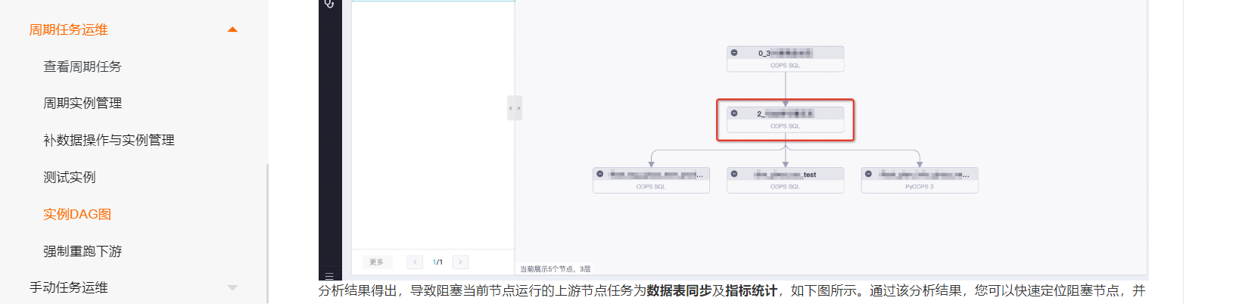This screenshot has width=1239, height=304.
Task: Select 测试实例 sidebar entry
Action: coord(70,177)
